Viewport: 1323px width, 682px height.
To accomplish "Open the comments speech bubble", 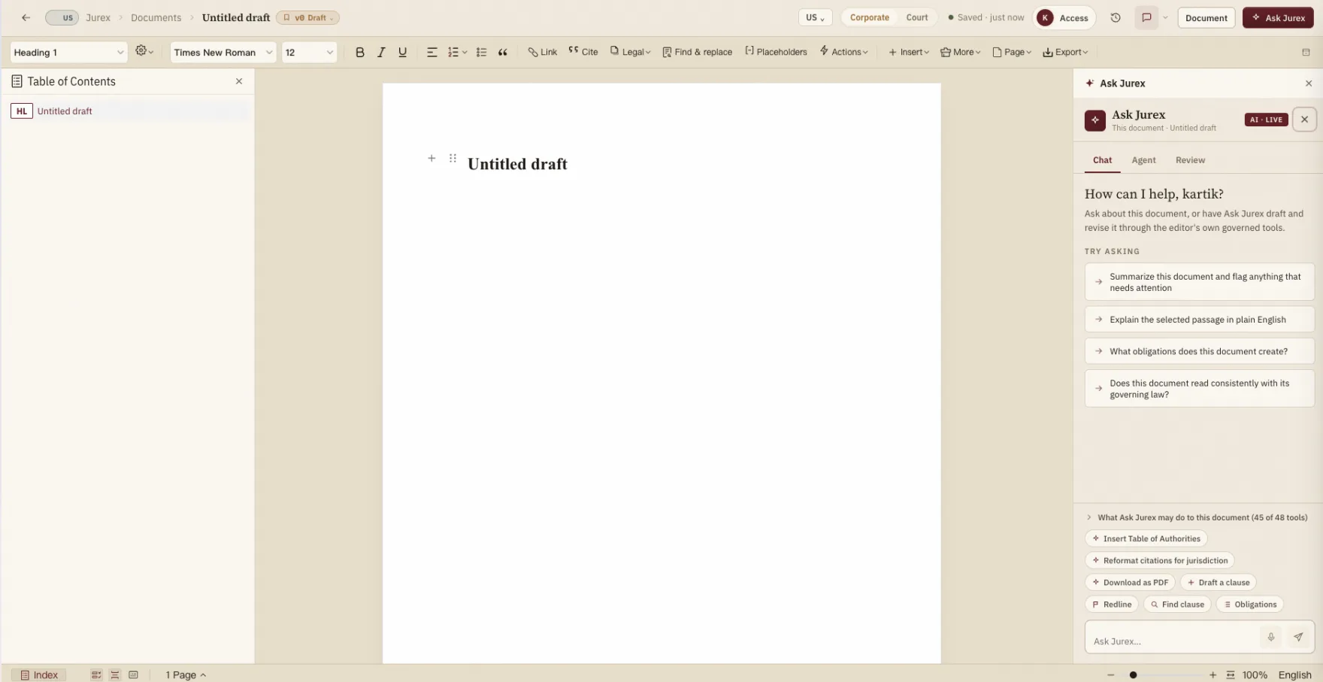I will tap(1146, 17).
